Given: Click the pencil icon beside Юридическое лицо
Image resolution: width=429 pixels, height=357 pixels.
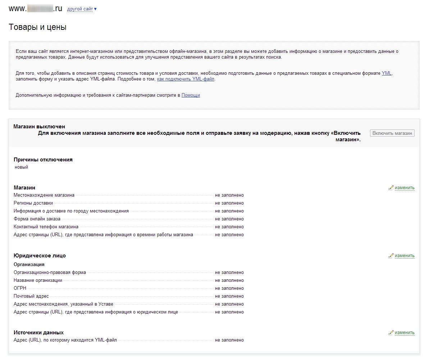Looking at the screenshot, I should point(391,256).
